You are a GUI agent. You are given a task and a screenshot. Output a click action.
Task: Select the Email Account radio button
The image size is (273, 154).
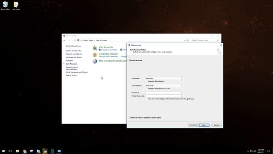[x=130, y=60]
